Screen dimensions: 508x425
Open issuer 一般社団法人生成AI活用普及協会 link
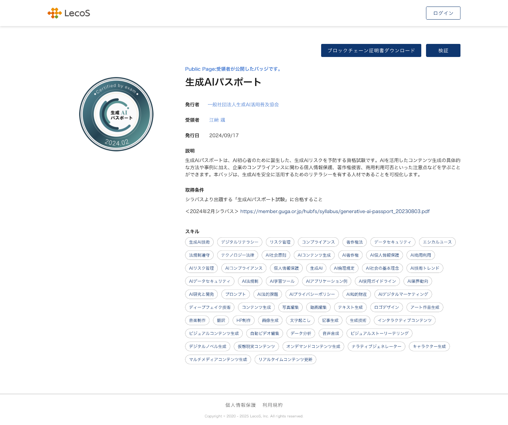[x=243, y=105]
